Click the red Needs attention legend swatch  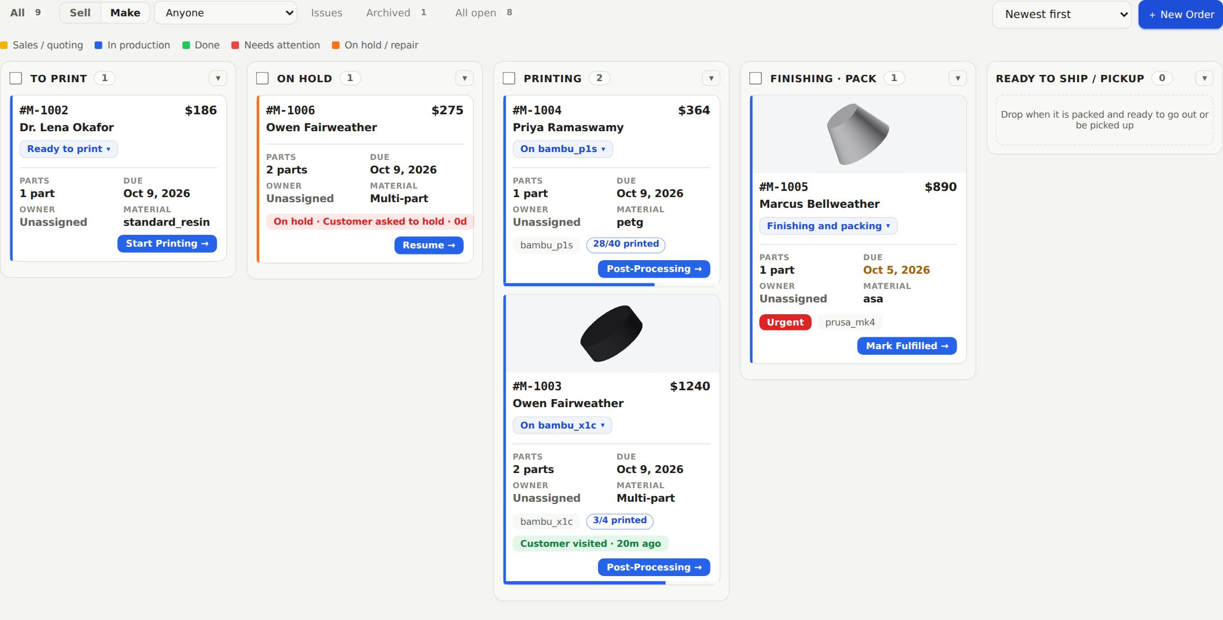click(235, 45)
